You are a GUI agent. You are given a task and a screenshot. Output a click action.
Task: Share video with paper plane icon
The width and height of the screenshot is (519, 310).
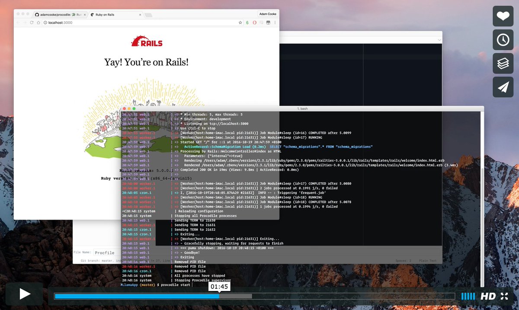(x=503, y=87)
